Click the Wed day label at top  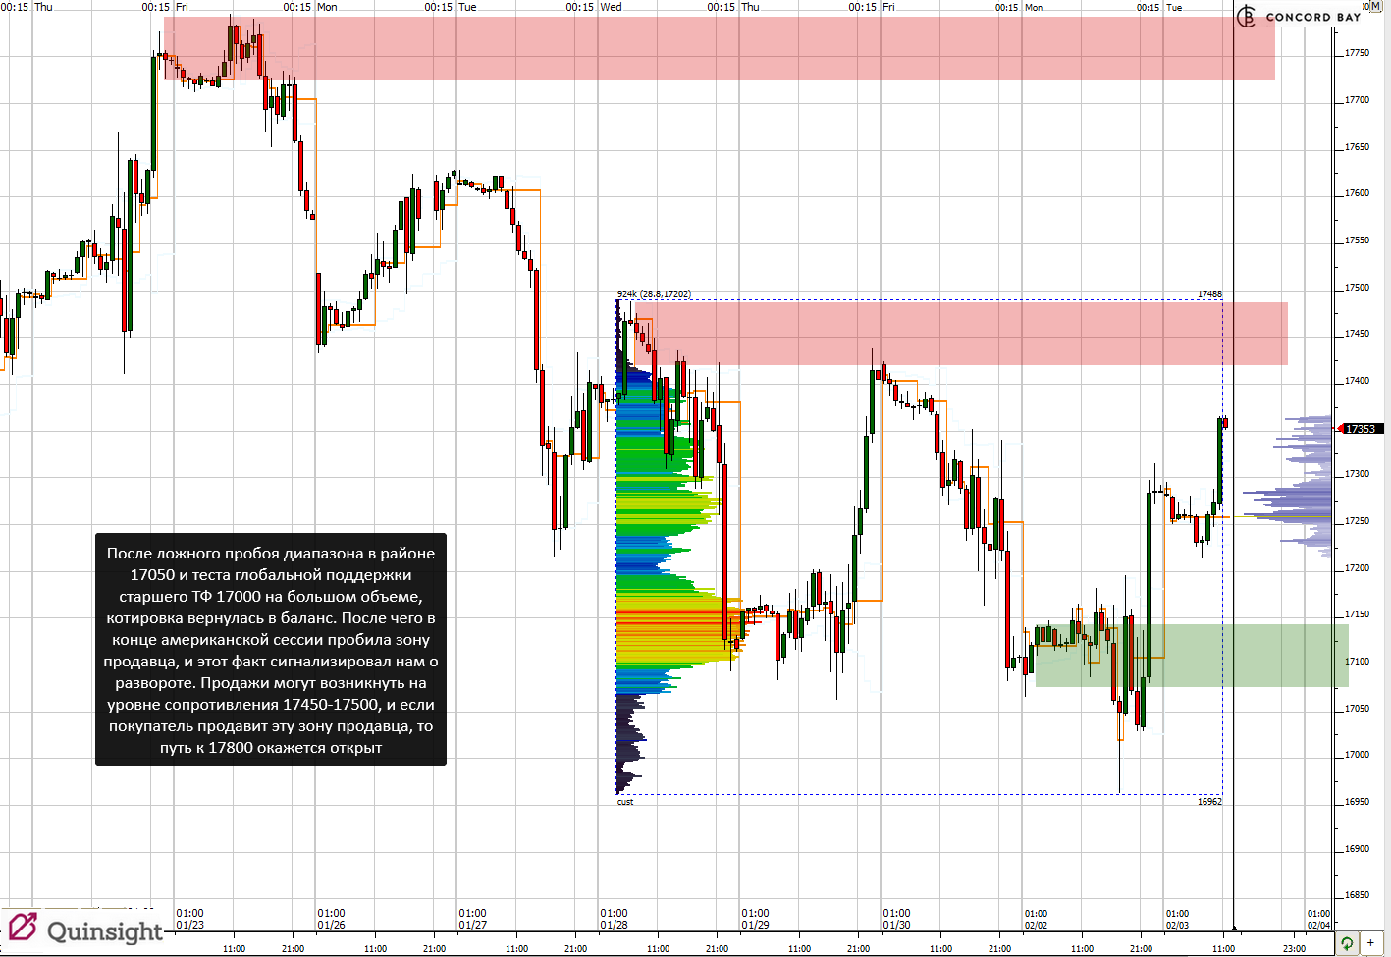(x=611, y=7)
